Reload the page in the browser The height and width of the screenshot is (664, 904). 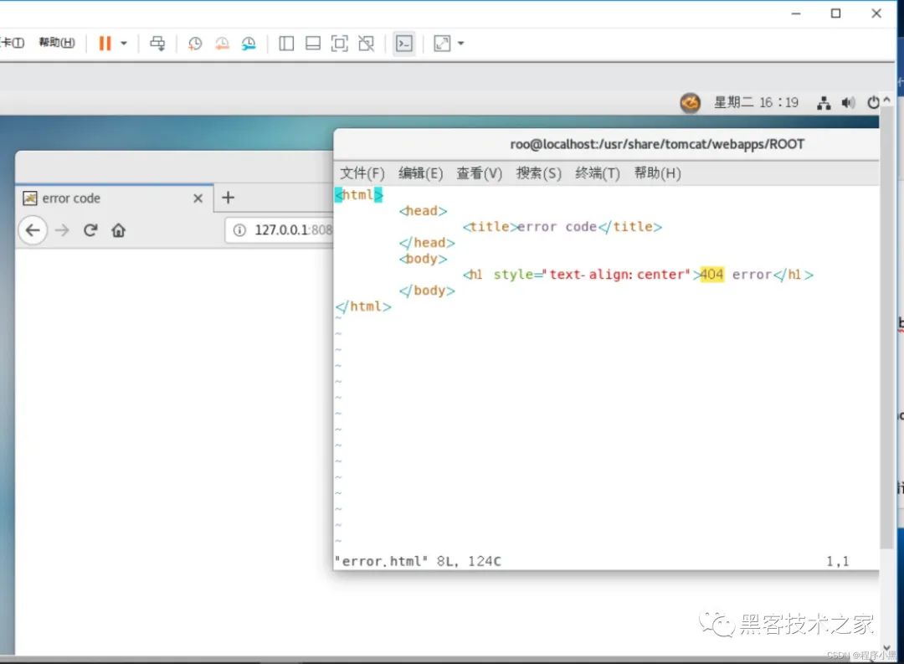pyautogui.click(x=90, y=230)
